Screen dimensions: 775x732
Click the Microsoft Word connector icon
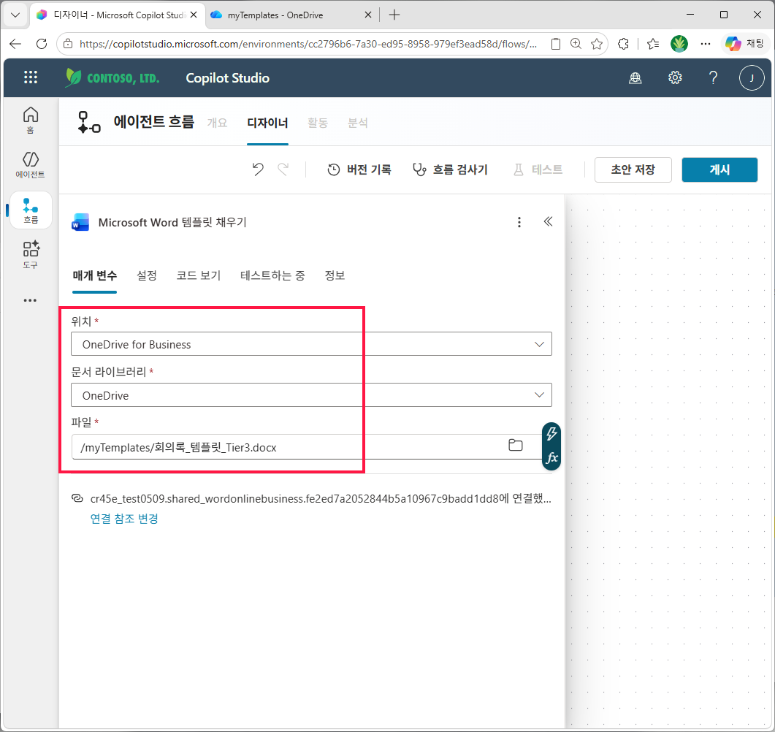click(80, 222)
